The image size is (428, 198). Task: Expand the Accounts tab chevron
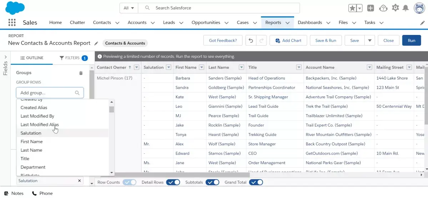coord(153,23)
